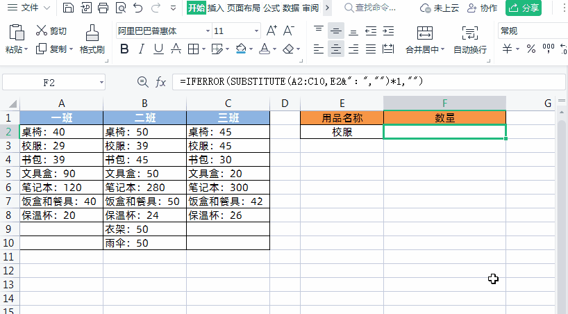Click the fx insert function icon

160,82
